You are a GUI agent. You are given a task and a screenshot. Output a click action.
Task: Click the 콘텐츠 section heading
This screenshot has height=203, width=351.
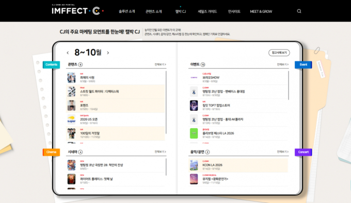[73, 64]
